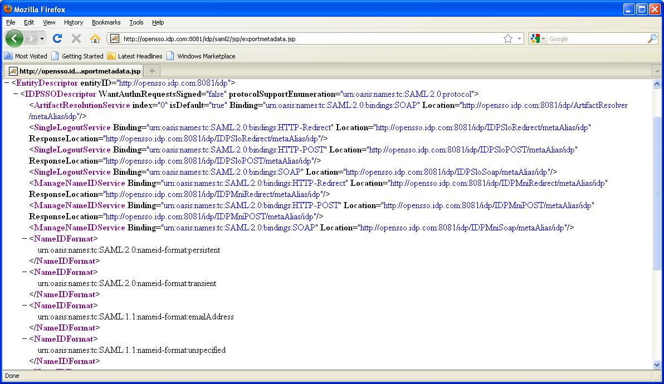The height and width of the screenshot is (384, 664).
Task: Click the Done status bar text
Action: pyautogui.click(x=12, y=376)
